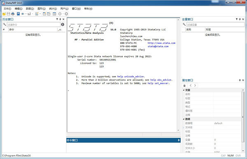Click inside the 命令窗口 command input area
247x159 pixels.
pyautogui.click(x=123, y=147)
